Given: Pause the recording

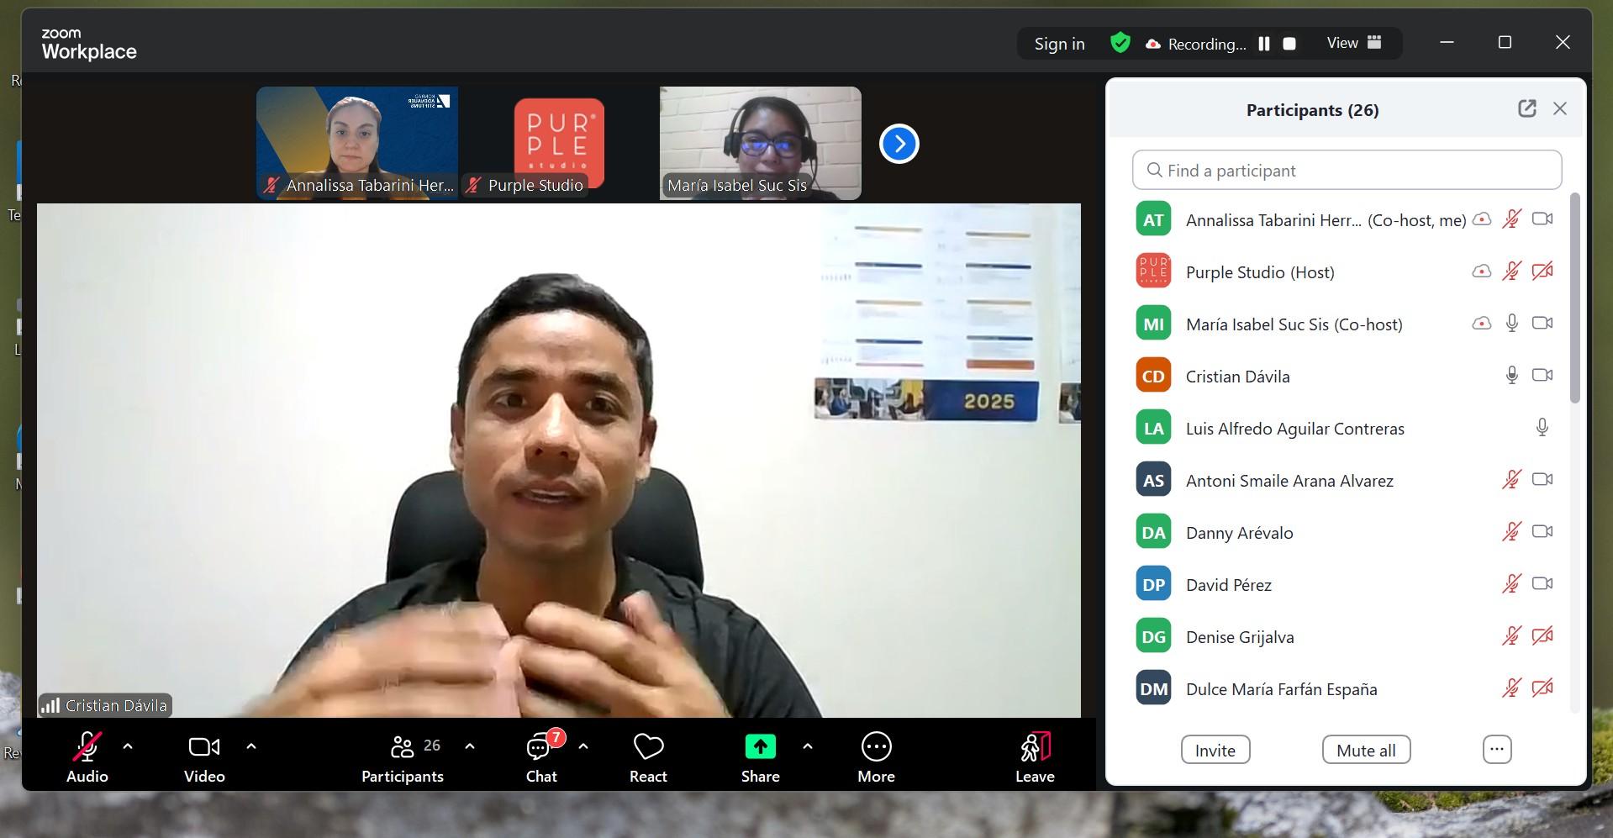Looking at the screenshot, I should pyautogui.click(x=1264, y=44).
